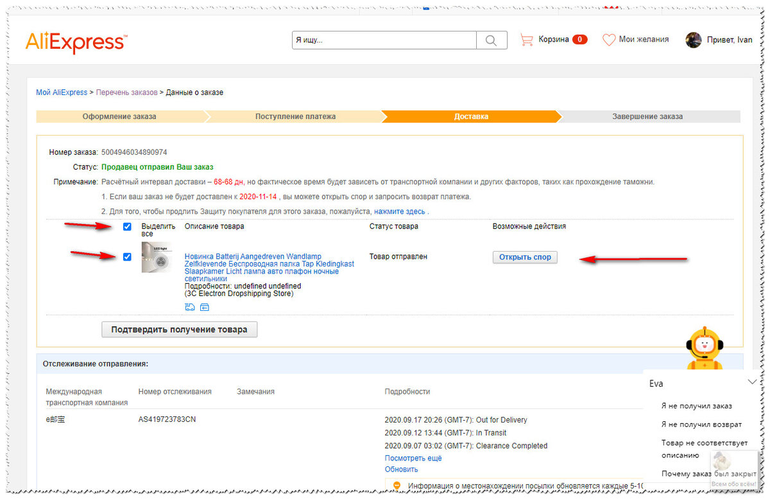This screenshot has width=770, height=499.
Task: Click status 'Продавец отправил Ваш заказ'
Action: (157, 167)
